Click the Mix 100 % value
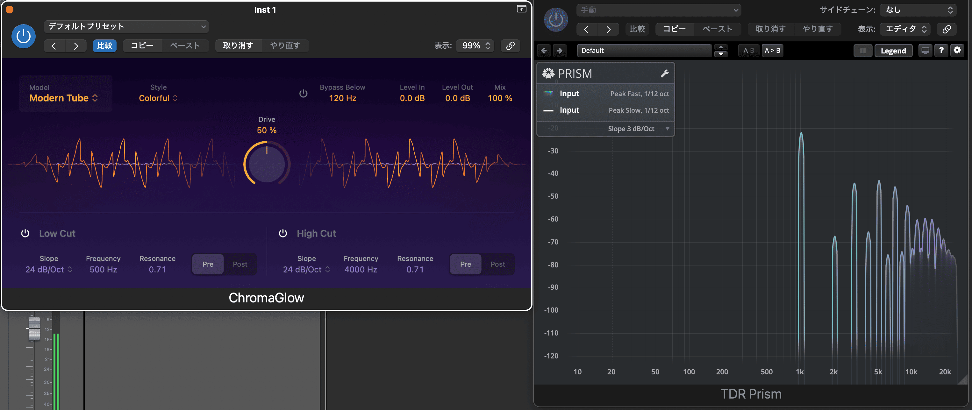Image resolution: width=972 pixels, height=410 pixels. [x=500, y=98]
